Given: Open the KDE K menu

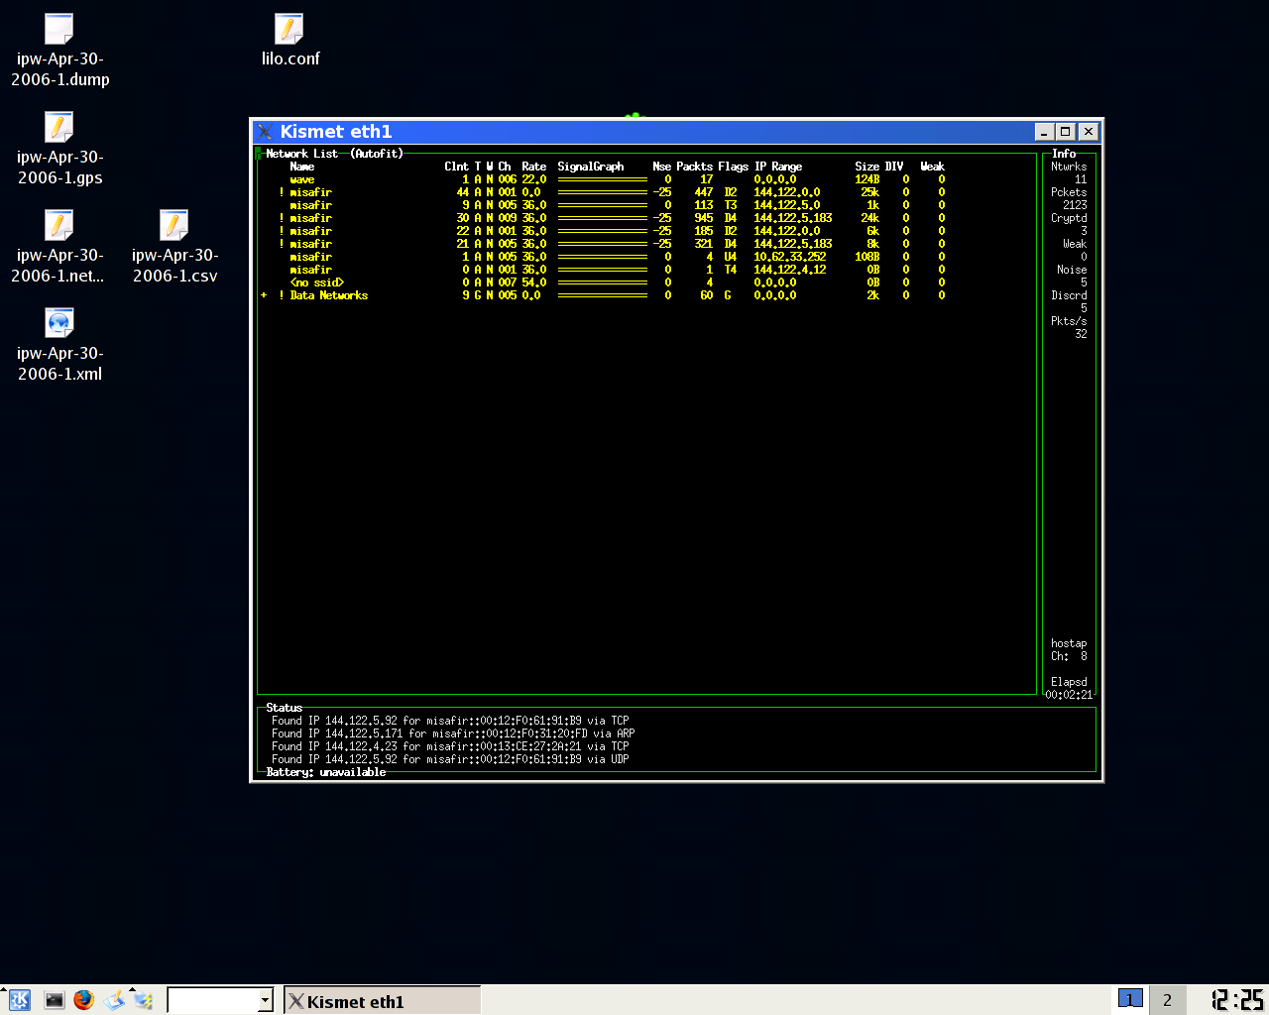Looking at the screenshot, I should 19,1000.
